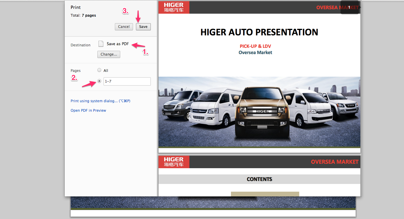Open the Change... destination button

tap(109, 54)
